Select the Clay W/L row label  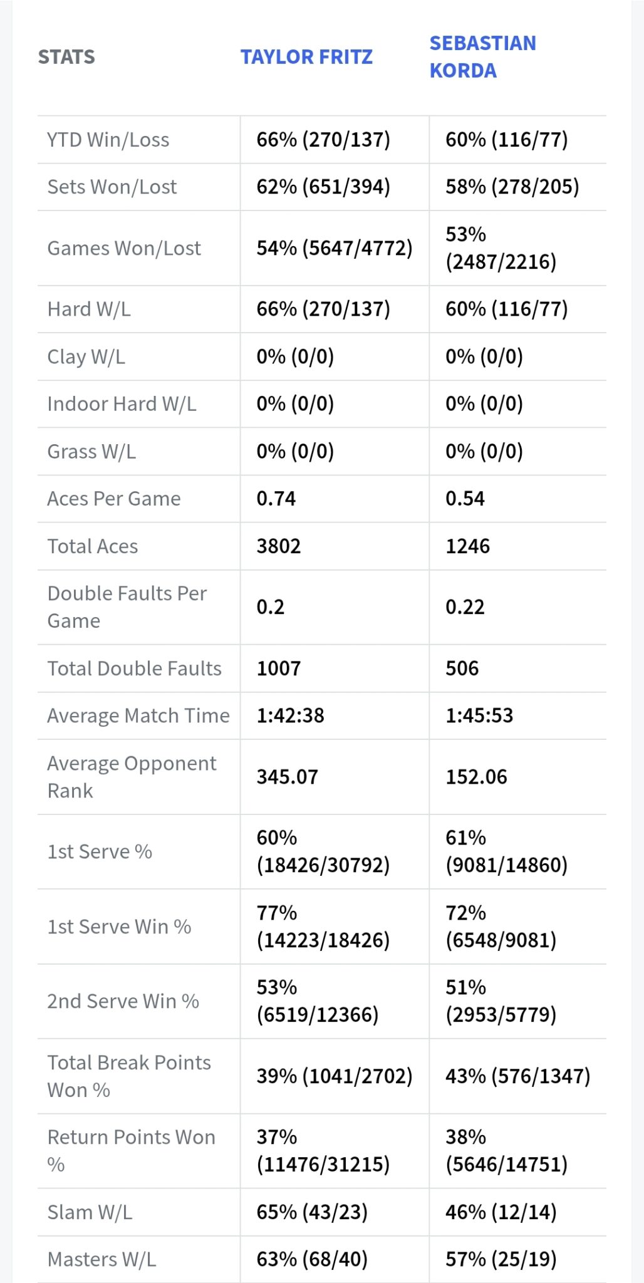coord(86,356)
